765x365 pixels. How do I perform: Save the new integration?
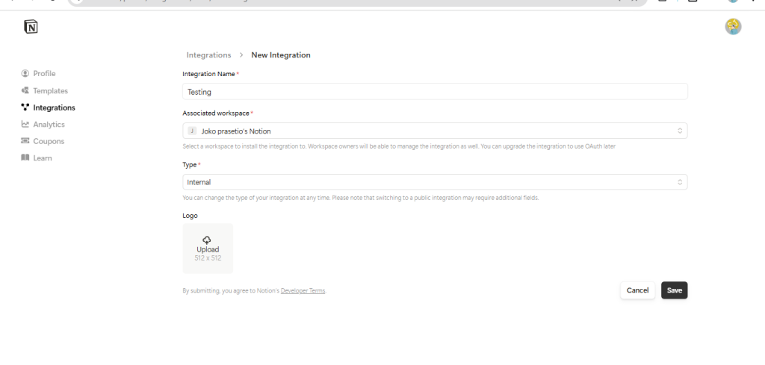coord(674,290)
